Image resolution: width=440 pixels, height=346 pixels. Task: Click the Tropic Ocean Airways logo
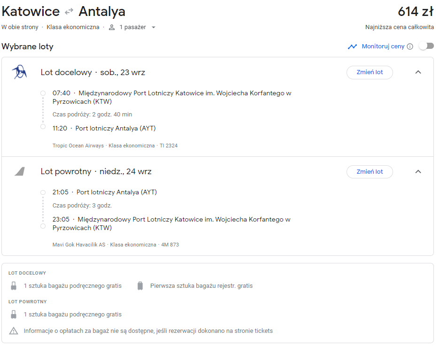pyautogui.click(x=19, y=72)
